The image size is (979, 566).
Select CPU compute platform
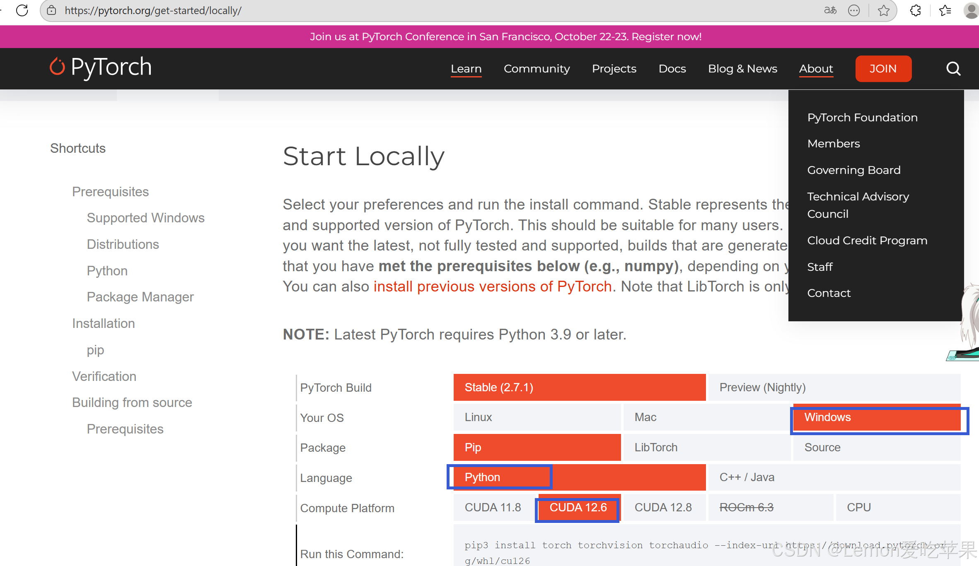point(898,508)
